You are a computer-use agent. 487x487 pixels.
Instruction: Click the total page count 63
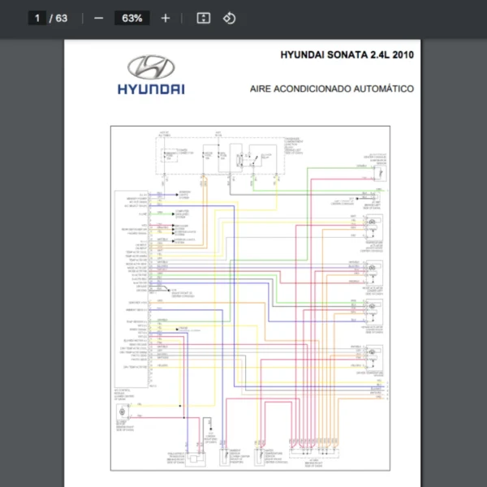(62, 18)
